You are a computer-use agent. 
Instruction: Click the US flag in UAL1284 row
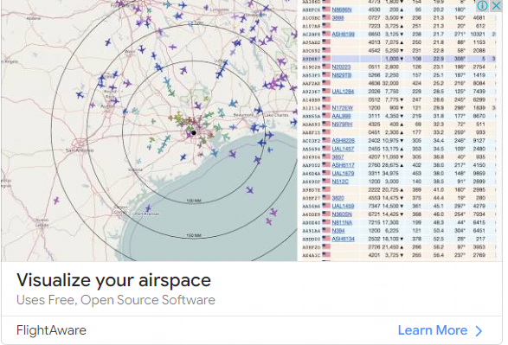point(326,92)
